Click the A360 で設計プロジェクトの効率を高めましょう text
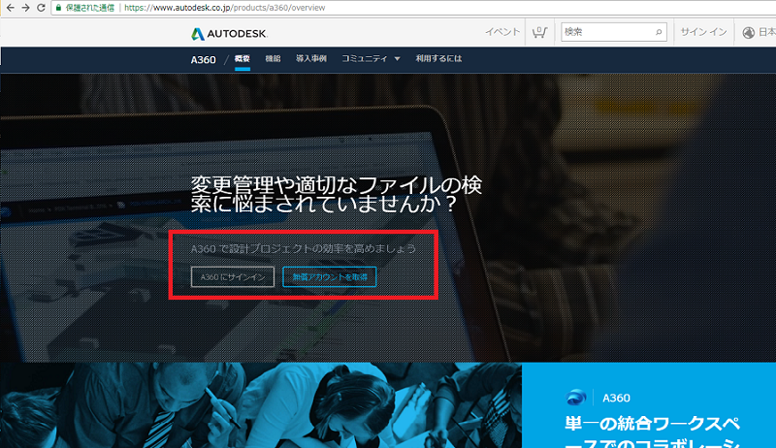Image resolution: width=776 pixels, height=448 pixels. click(x=304, y=248)
